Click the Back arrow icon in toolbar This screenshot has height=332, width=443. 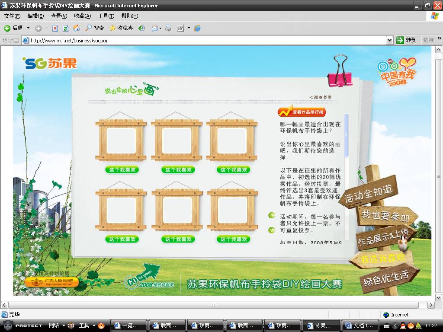pyautogui.click(x=7, y=28)
